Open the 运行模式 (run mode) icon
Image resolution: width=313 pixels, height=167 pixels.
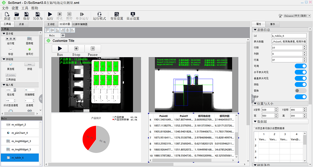[99, 14]
